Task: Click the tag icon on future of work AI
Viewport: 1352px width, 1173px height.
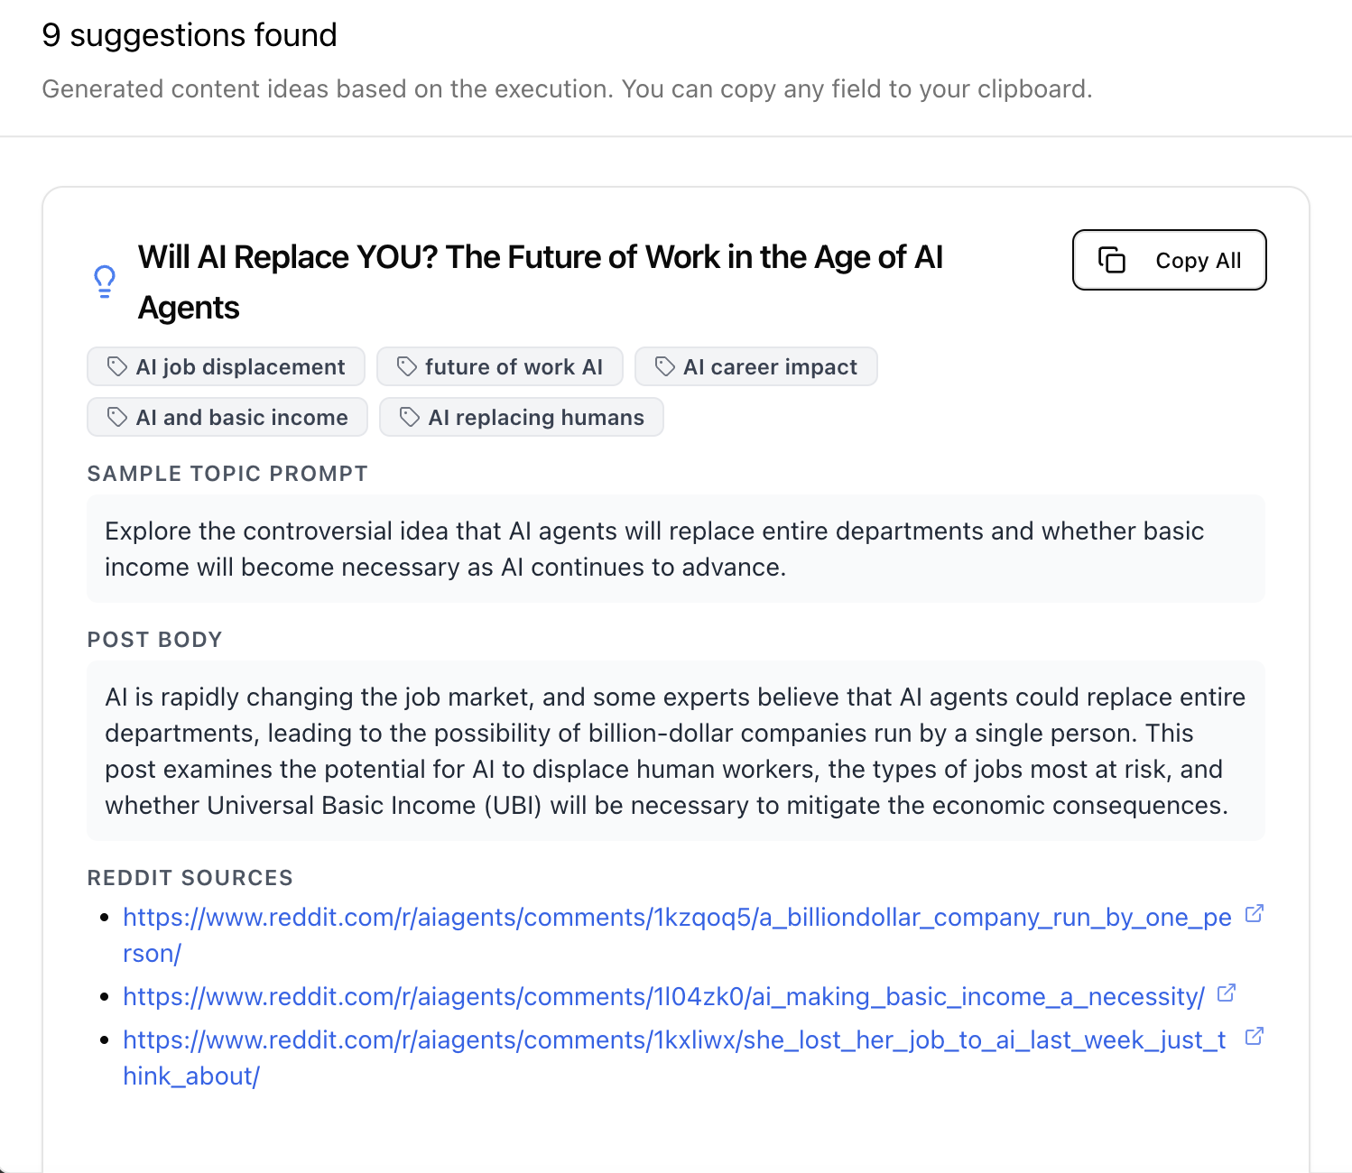Action: pyautogui.click(x=407, y=366)
